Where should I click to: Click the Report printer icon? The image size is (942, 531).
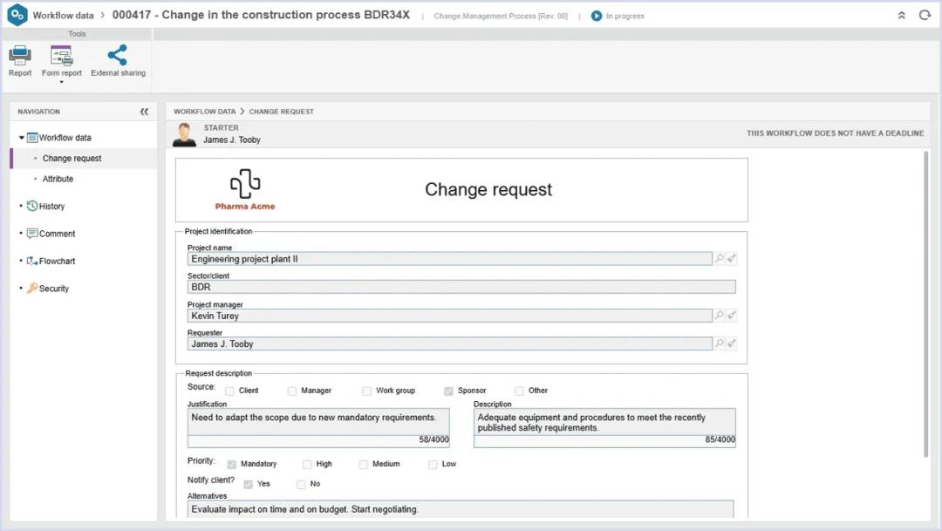pyautogui.click(x=19, y=57)
